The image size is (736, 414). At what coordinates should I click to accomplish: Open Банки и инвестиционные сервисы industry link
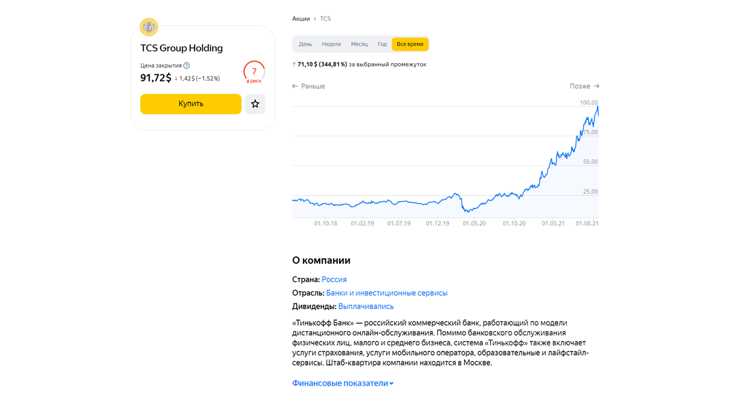click(387, 293)
